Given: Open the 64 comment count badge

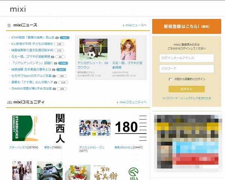Looking at the screenshot, I should click(60, 57).
